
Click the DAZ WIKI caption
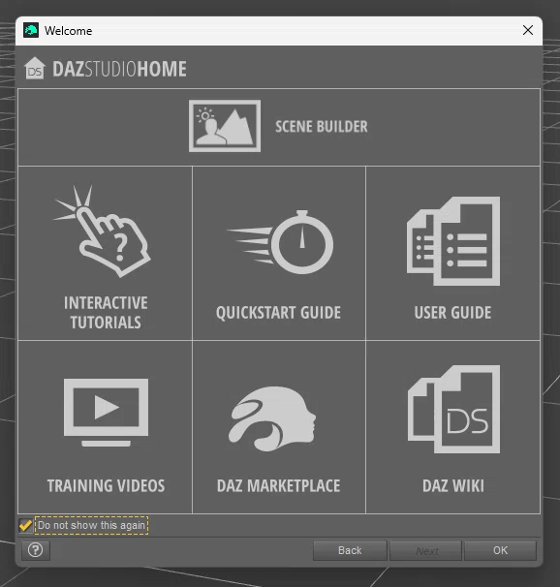pos(453,485)
